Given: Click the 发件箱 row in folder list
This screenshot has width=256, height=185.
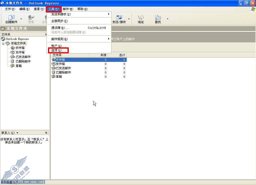Looking at the screenshot, I should 89,64.
